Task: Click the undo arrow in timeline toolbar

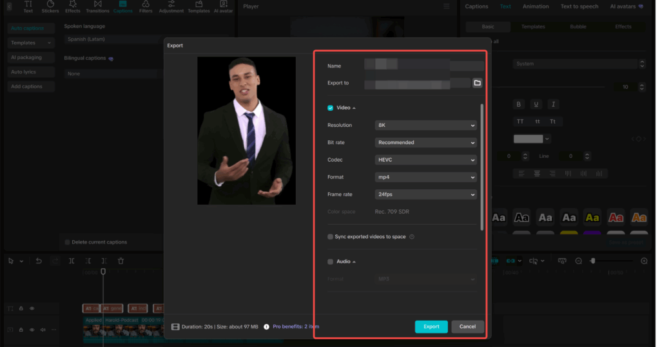Action: point(39,261)
